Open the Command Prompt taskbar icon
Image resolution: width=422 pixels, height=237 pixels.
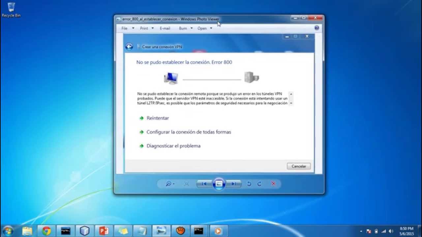coord(198,231)
